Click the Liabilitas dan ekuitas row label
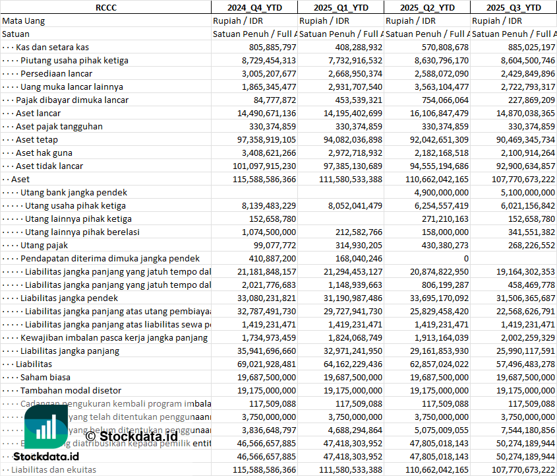 [x=53, y=469]
